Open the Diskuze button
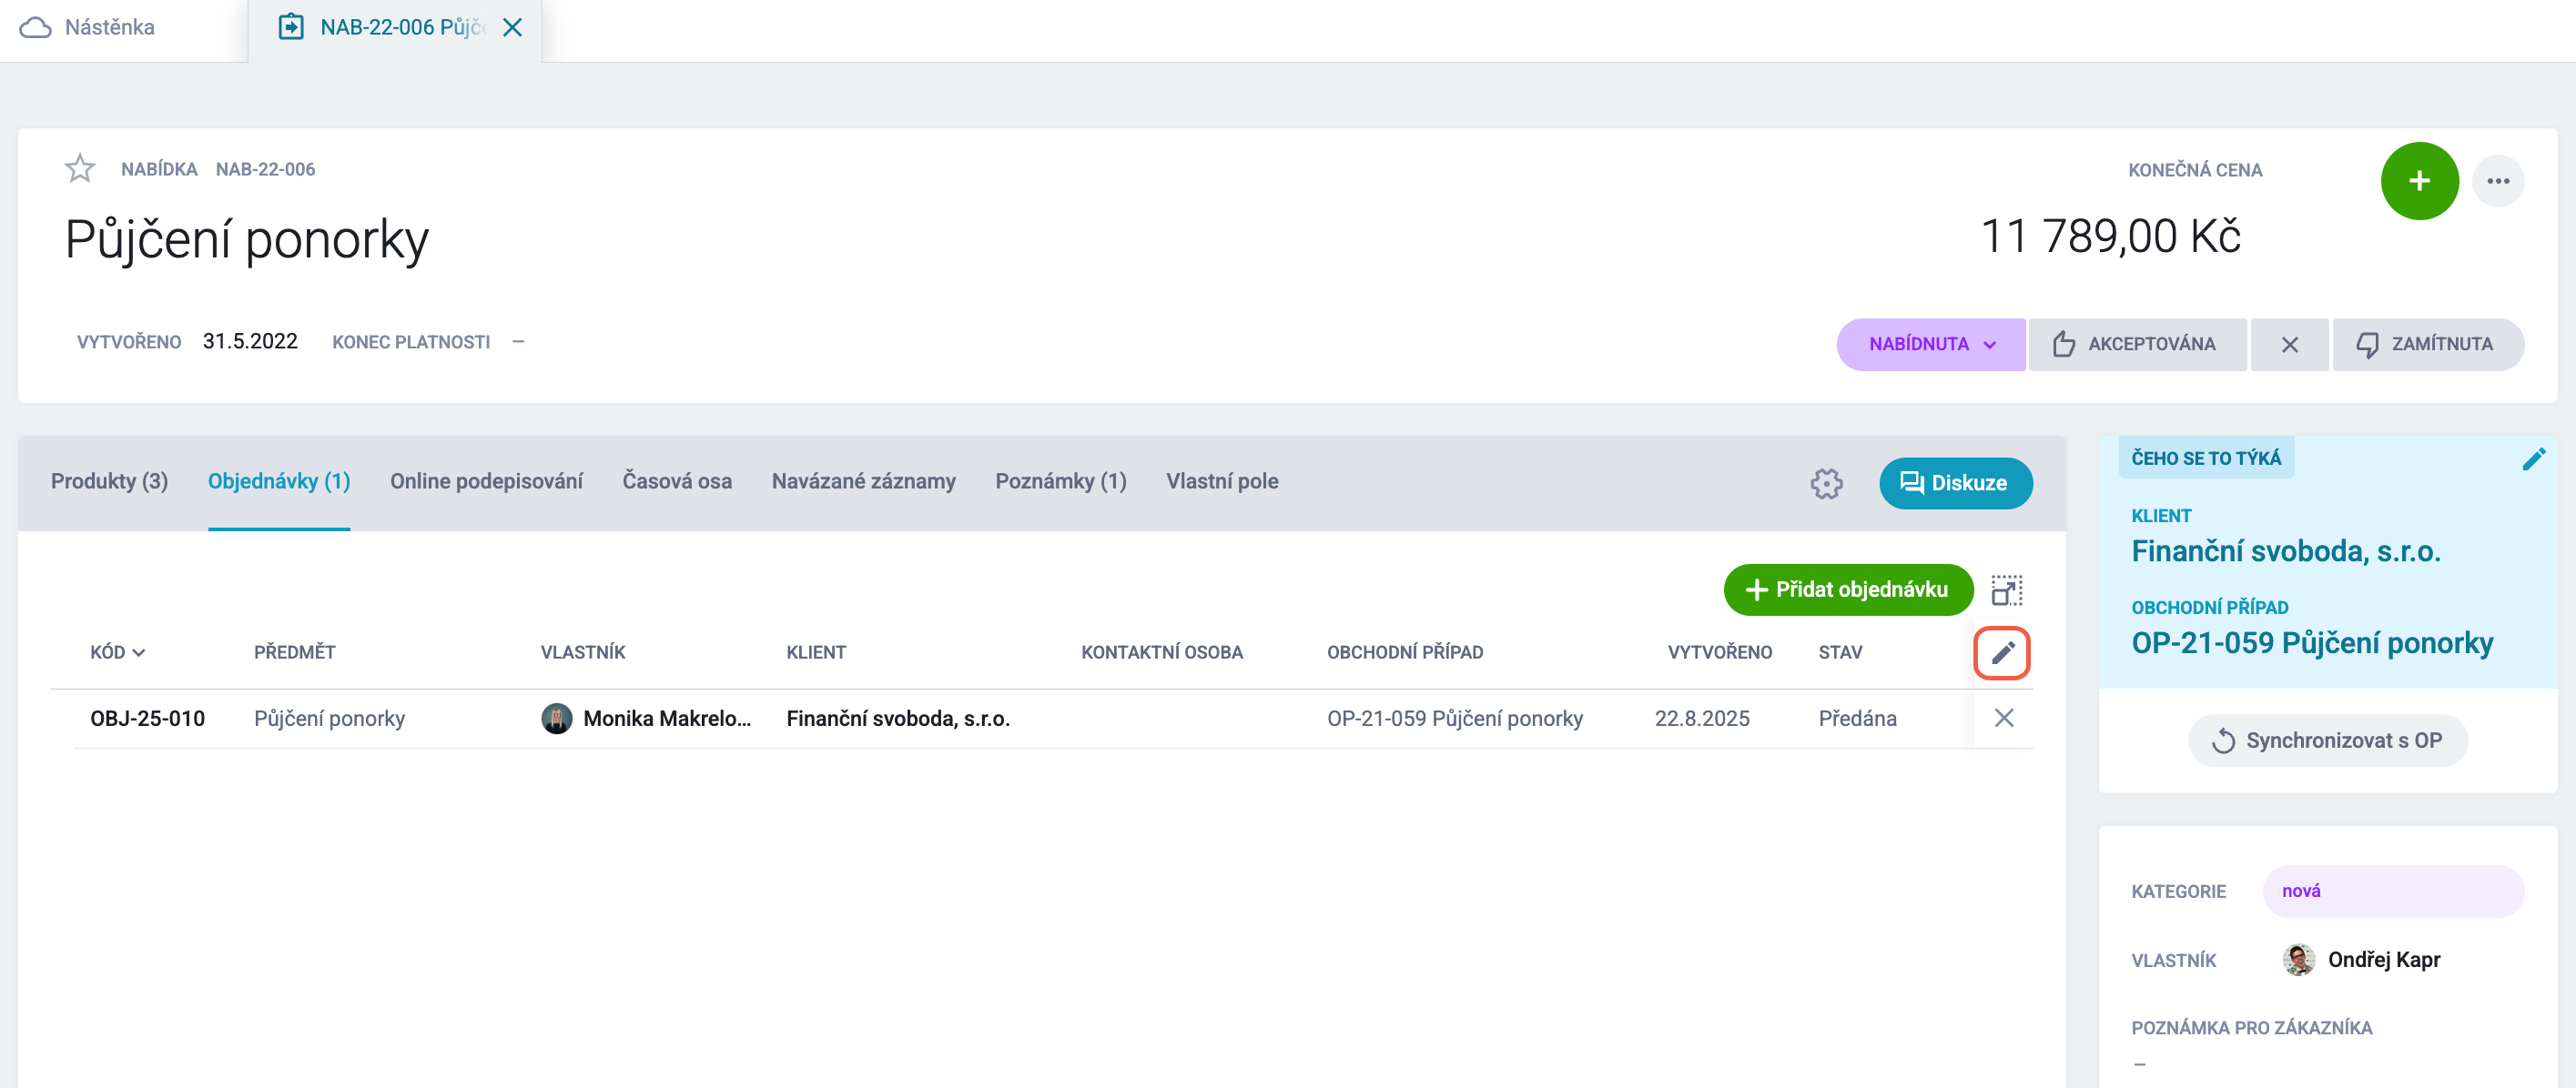This screenshot has height=1088, width=2576. tap(1954, 484)
